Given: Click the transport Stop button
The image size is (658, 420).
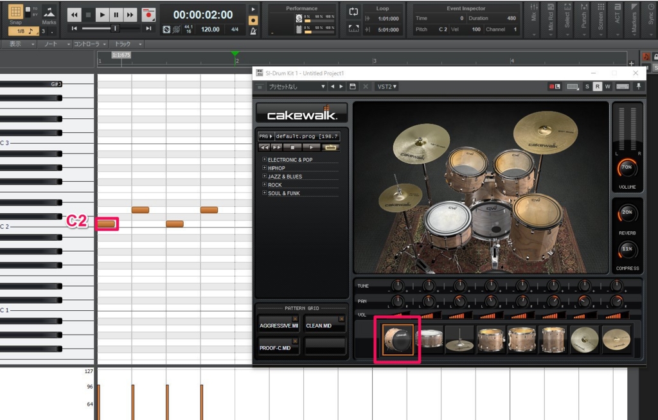Looking at the screenshot, I should [88, 15].
